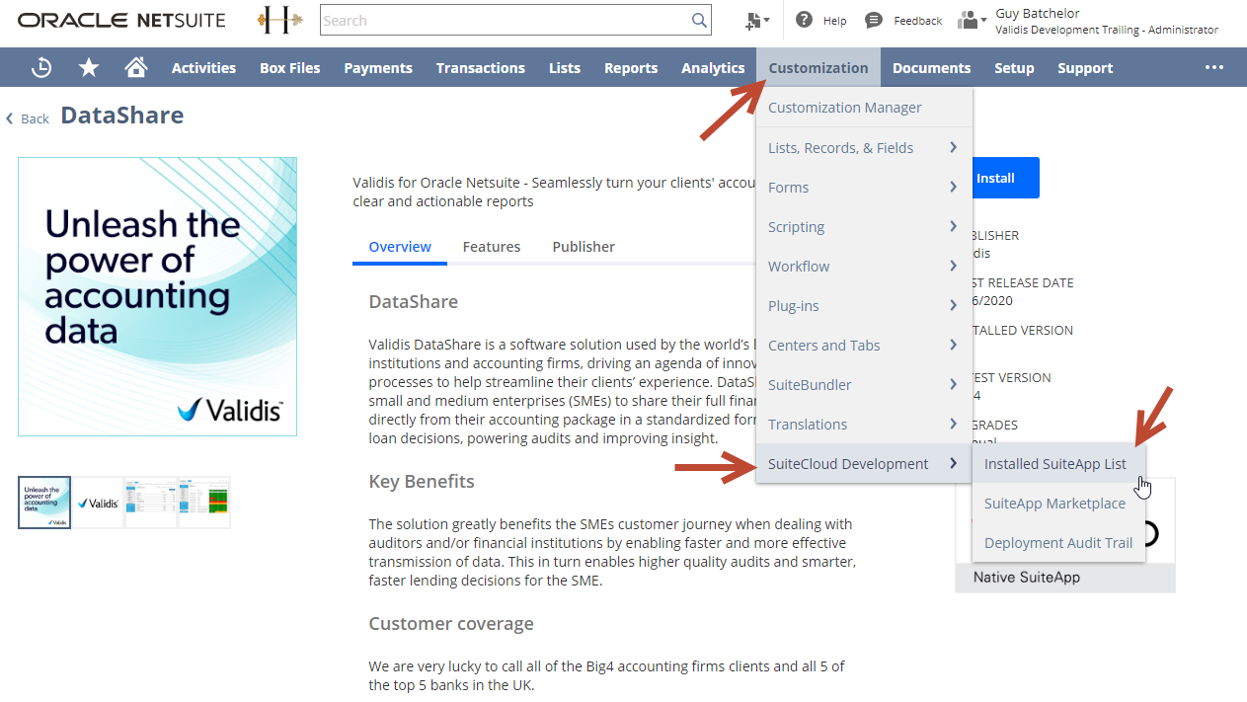Expand the Plug-ins submenu
The height and width of the screenshot is (702, 1247).
[x=865, y=306]
